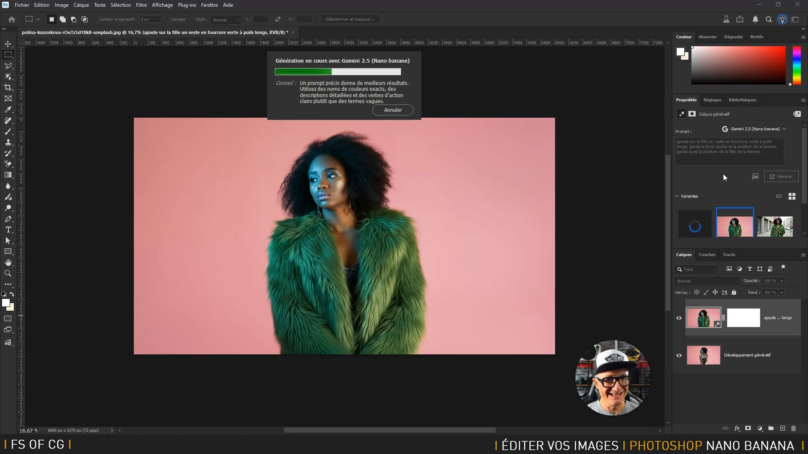The width and height of the screenshot is (808, 454).
Task: Select the Eyedropper tool
Action: pos(8,109)
